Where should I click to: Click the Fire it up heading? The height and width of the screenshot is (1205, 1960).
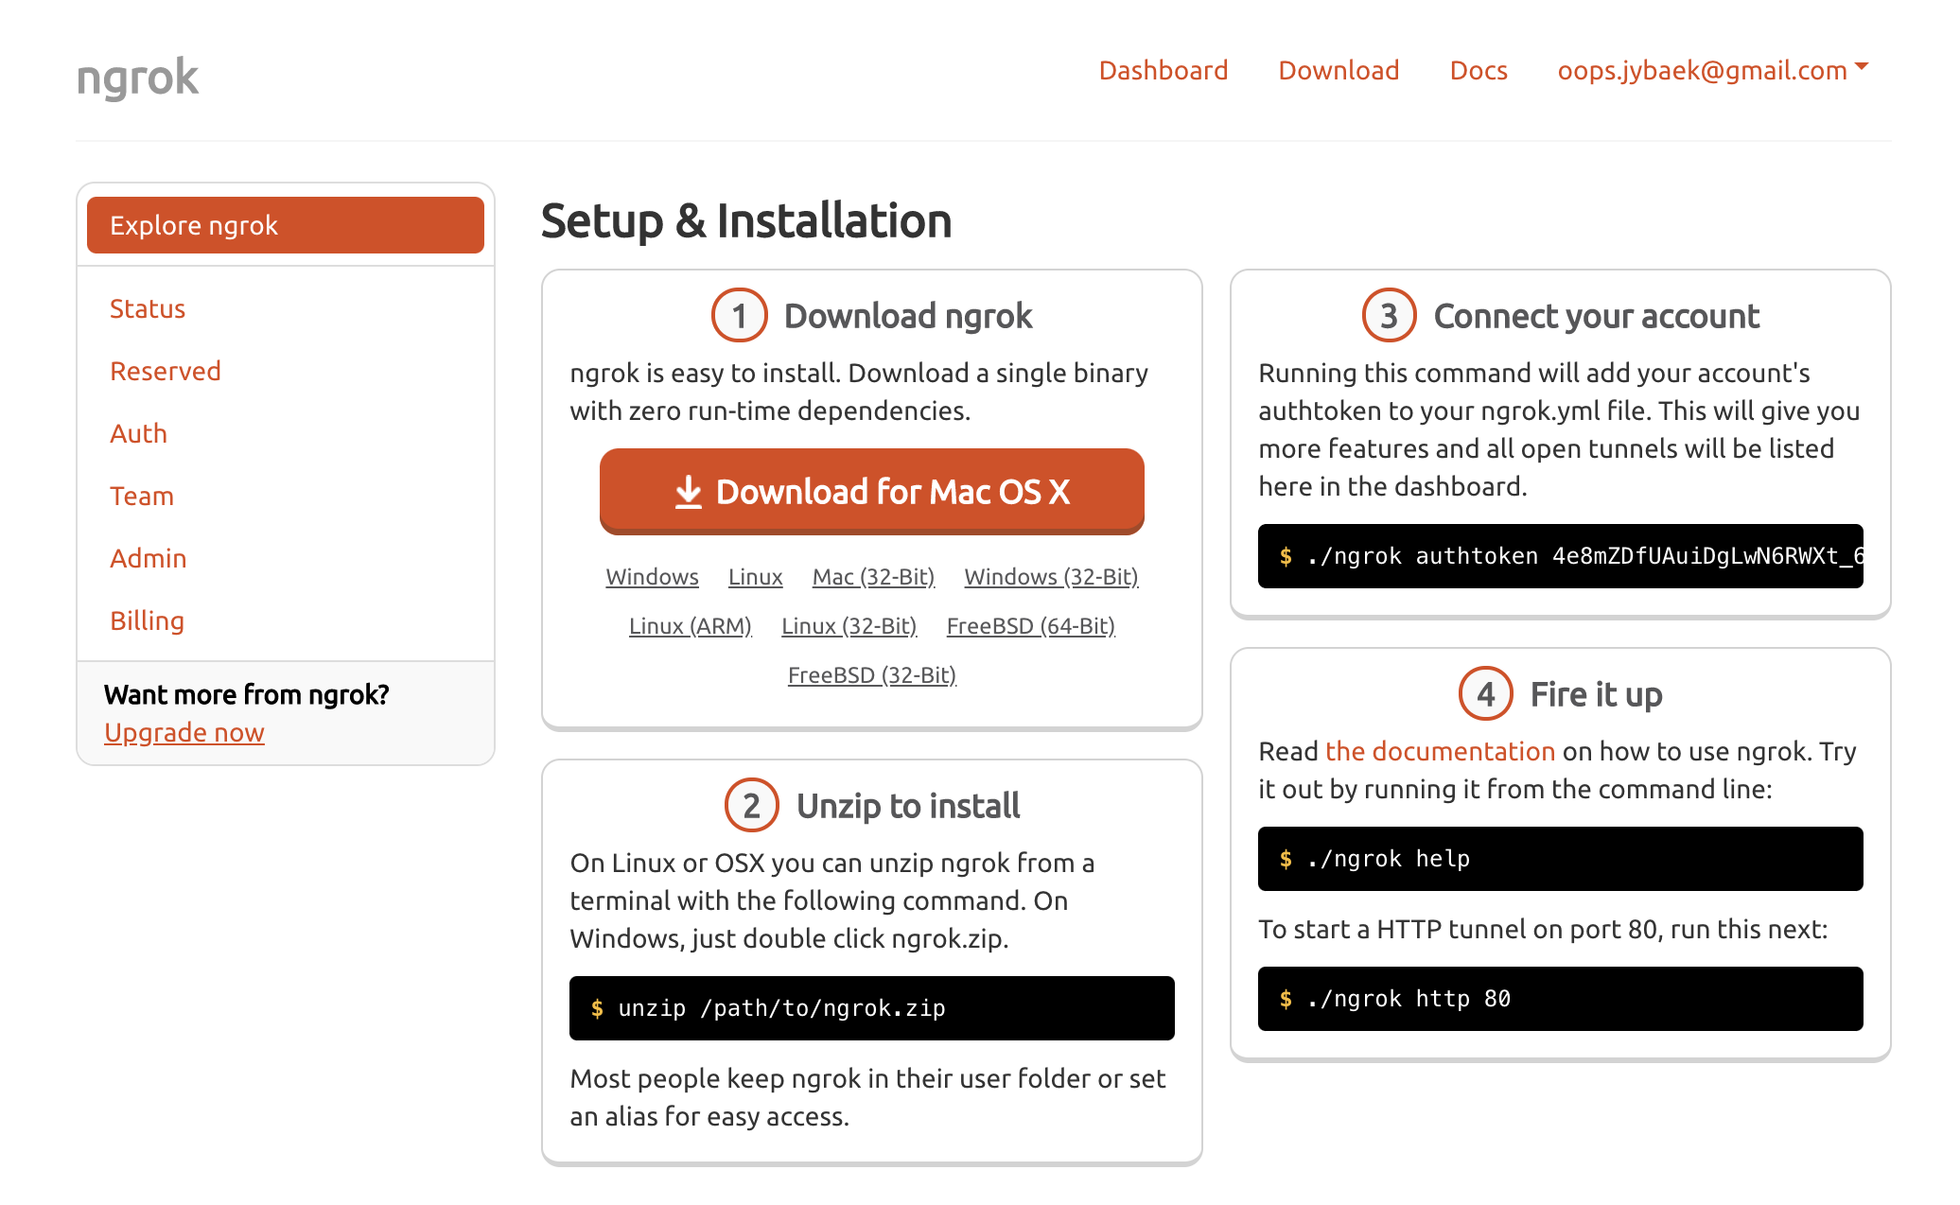(x=1597, y=694)
